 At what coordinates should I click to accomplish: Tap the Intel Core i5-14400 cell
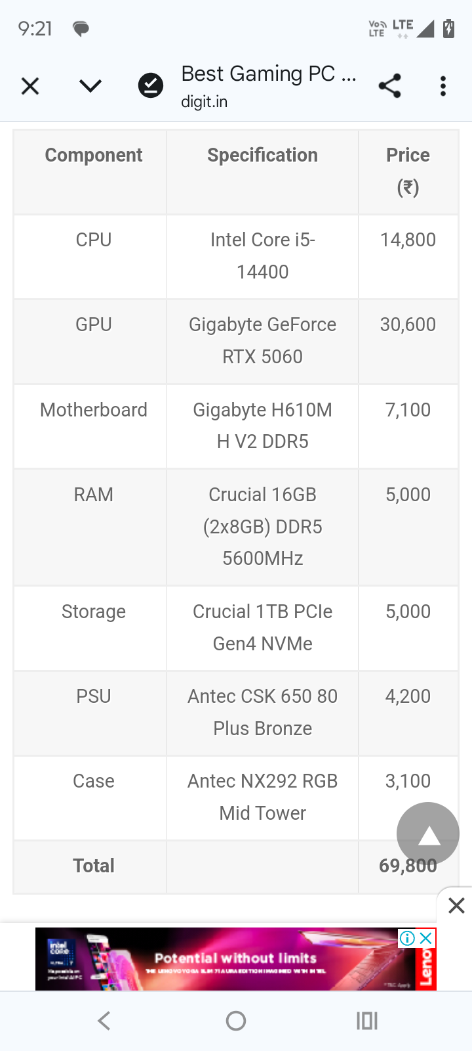pos(262,256)
